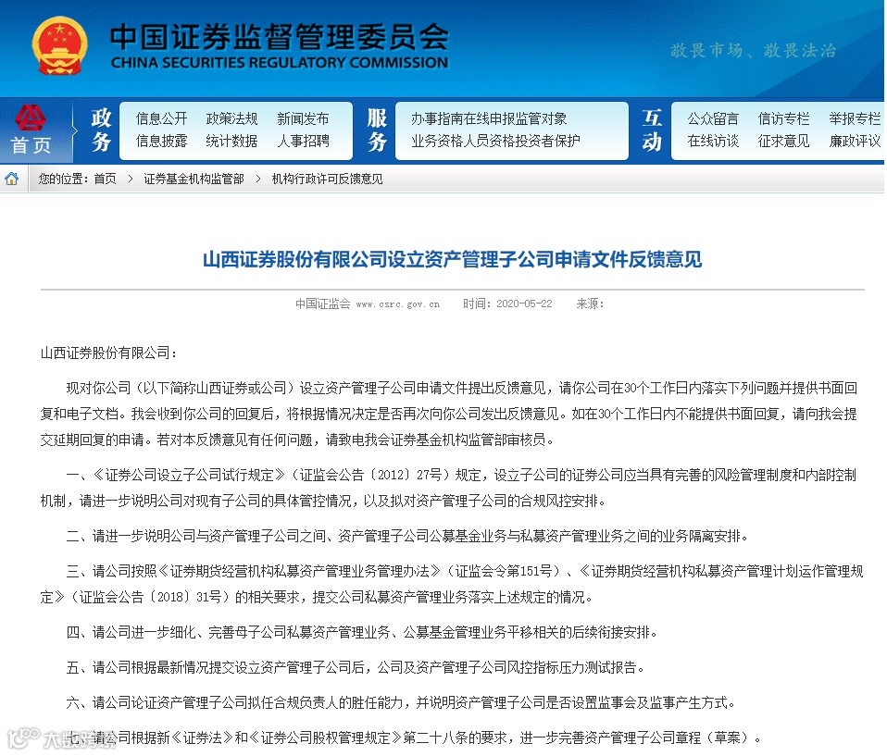Viewport: 887px width, 756px height.
Task: Open 人事招聘 menu link
Action: pos(303,141)
